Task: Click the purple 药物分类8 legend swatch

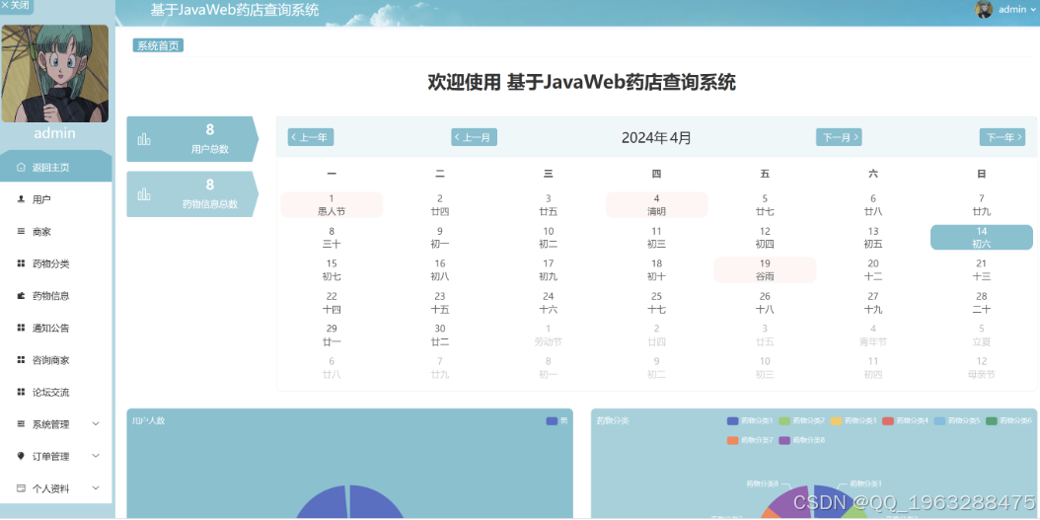Action: pos(784,440)
